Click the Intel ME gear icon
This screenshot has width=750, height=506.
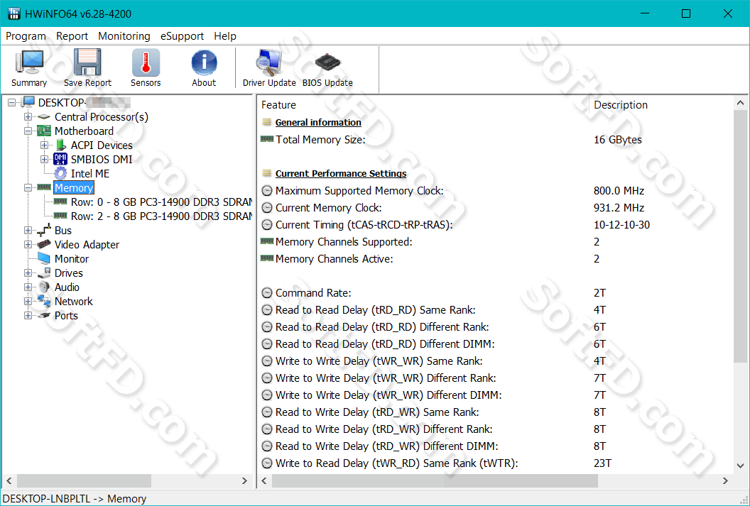[60, 173]
